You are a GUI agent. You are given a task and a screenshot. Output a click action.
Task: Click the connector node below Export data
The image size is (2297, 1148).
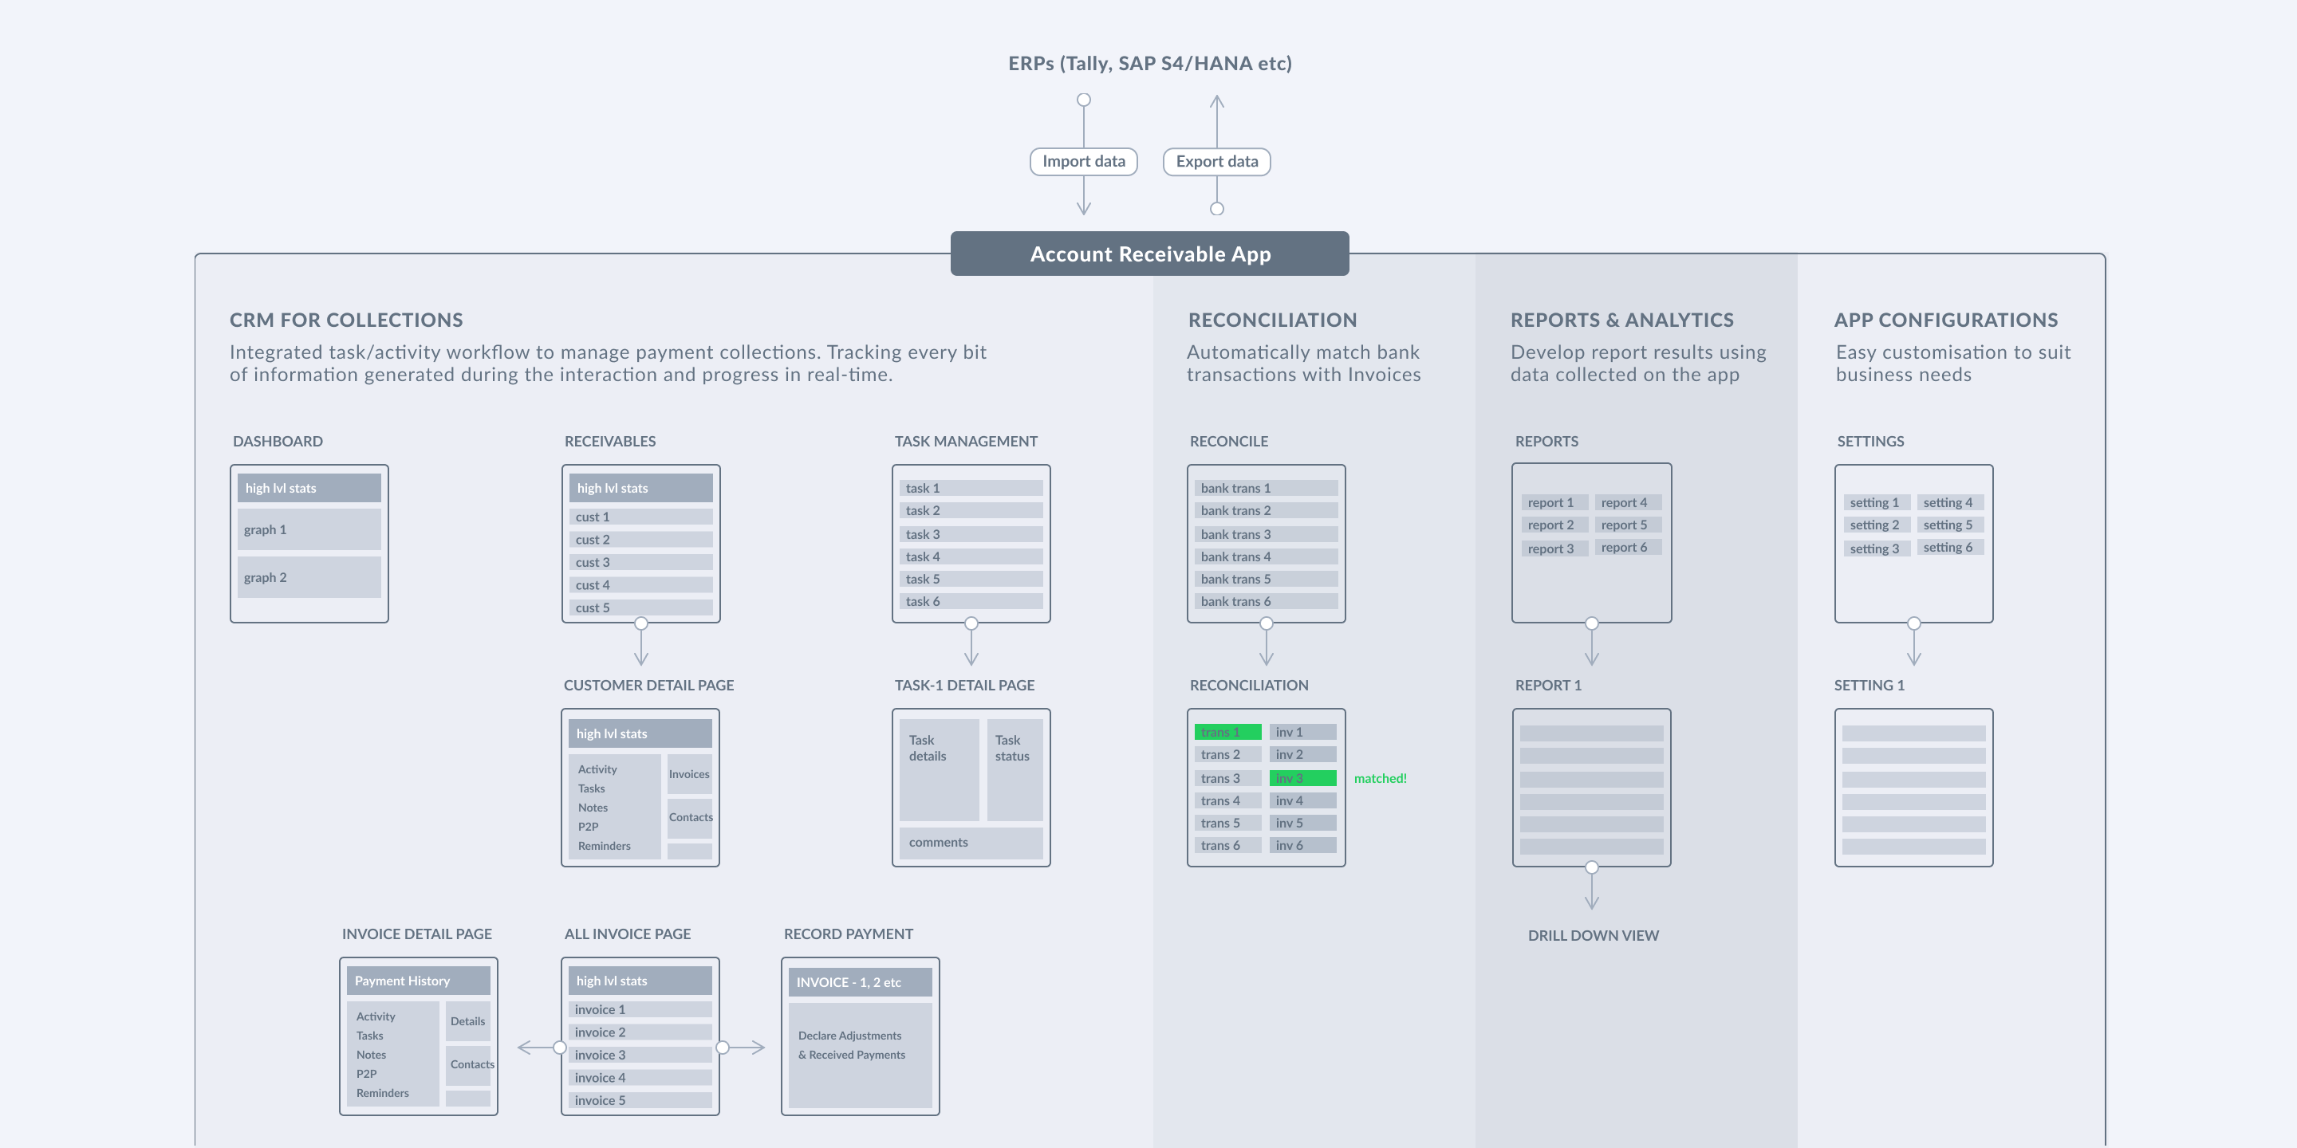point(1216,209)
